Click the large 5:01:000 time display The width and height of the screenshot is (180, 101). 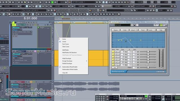point(30,18)
